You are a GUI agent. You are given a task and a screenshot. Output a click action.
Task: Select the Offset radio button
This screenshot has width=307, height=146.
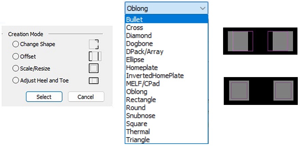coord(15,56)
